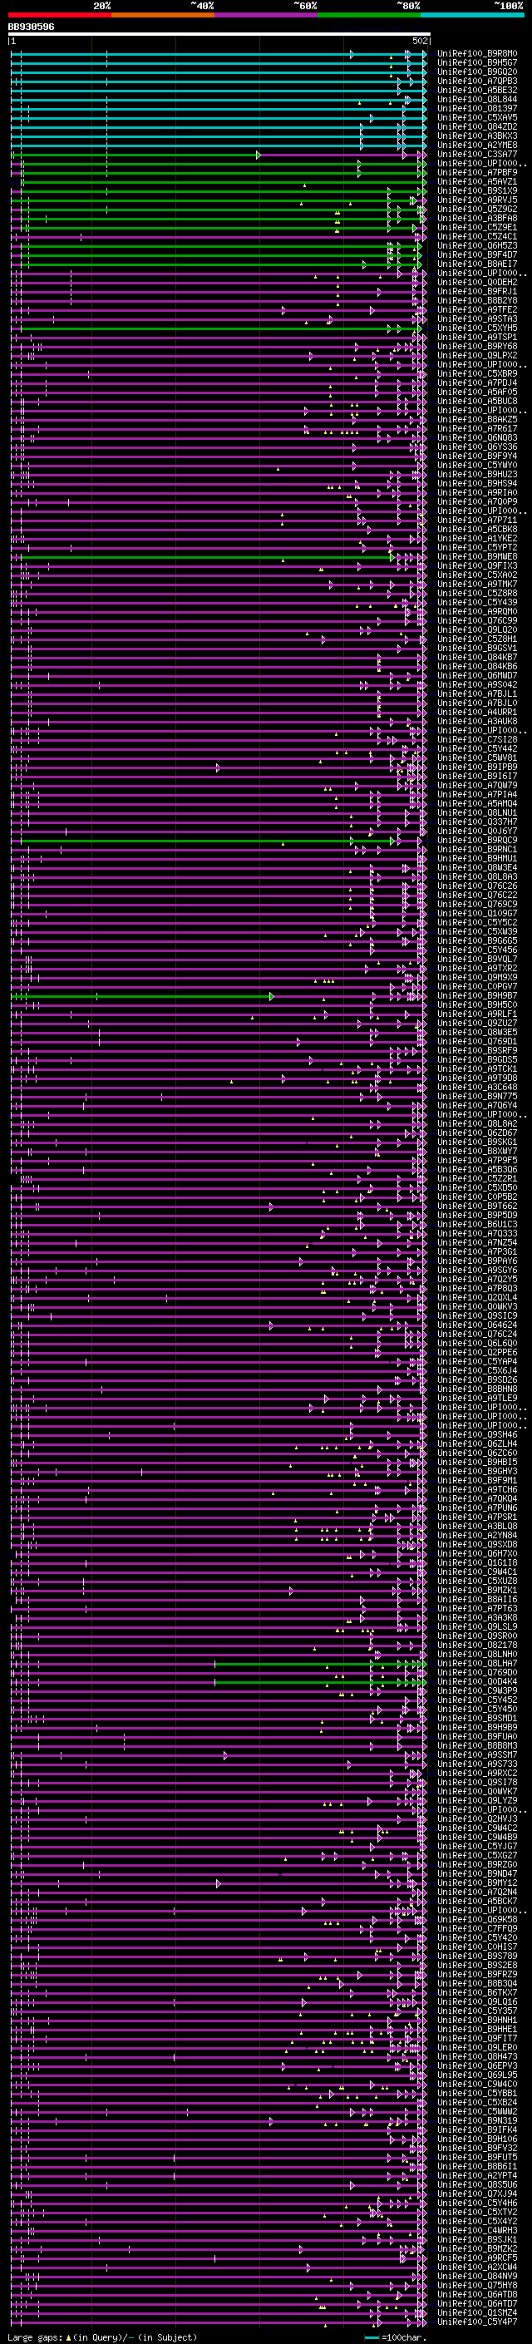Image resolution: width=532 pixels, height=2344 pixels.
Task: Select the UniRef100_A5BUC8 label
Action: tap(477, 401)
